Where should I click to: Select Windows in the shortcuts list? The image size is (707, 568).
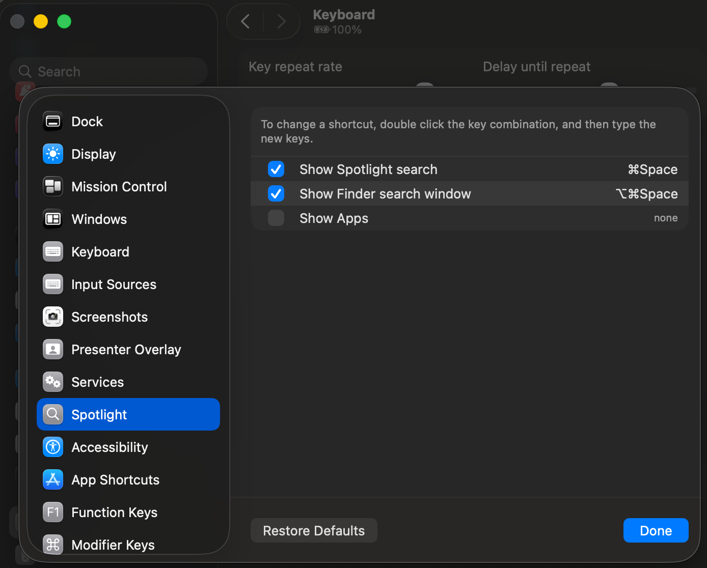[99, 219]
